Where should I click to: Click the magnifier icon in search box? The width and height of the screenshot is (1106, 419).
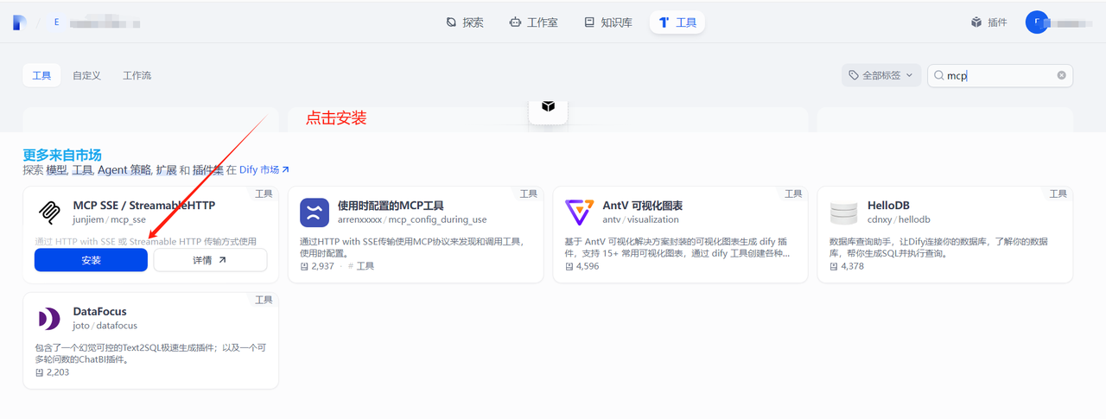[938, 75]
